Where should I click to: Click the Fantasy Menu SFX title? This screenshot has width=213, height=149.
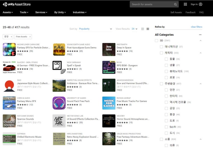tap(26, 101)
